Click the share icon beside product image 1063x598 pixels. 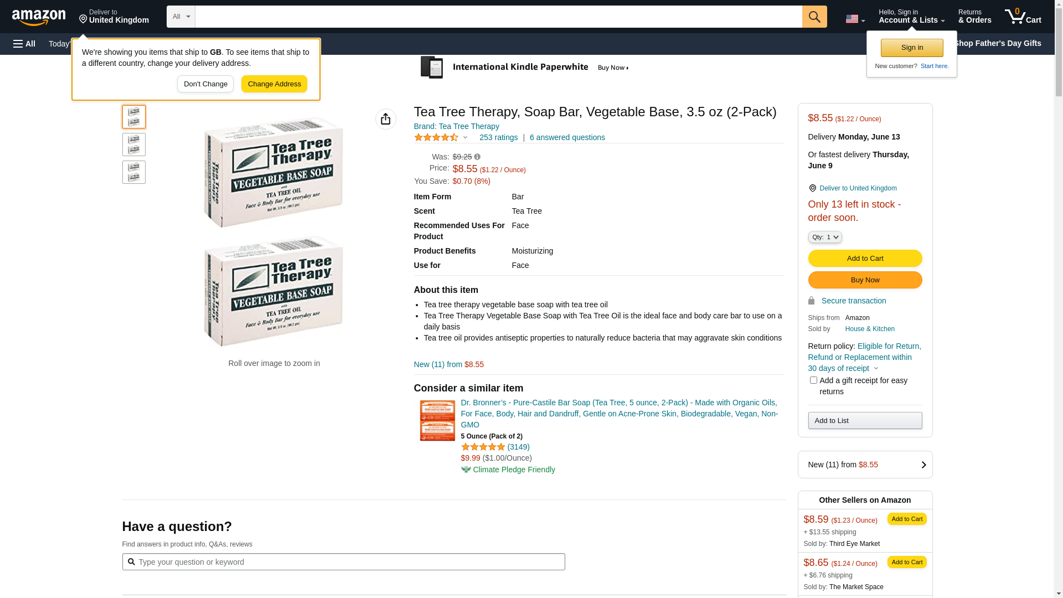pos(386,119)
